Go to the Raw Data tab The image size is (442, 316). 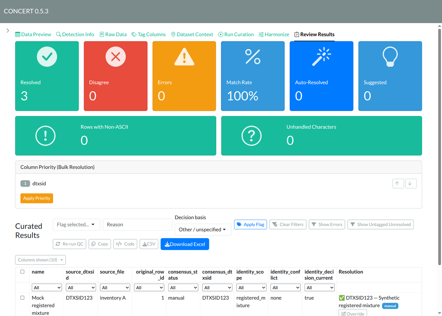pos(113,34)
